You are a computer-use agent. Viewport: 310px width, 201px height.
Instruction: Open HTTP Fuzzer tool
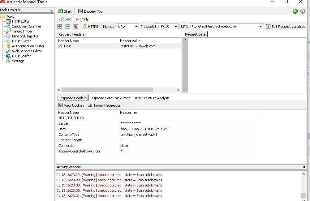[x=21, y=41]
